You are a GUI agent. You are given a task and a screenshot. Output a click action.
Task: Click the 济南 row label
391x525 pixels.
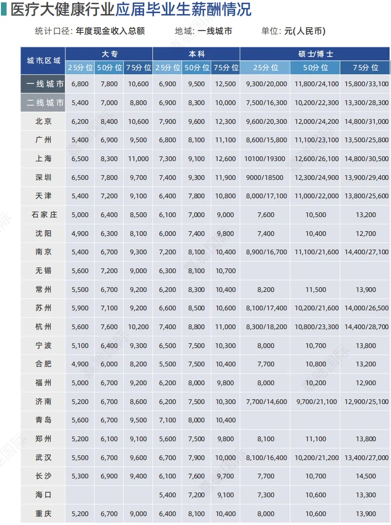coord(43,401)
